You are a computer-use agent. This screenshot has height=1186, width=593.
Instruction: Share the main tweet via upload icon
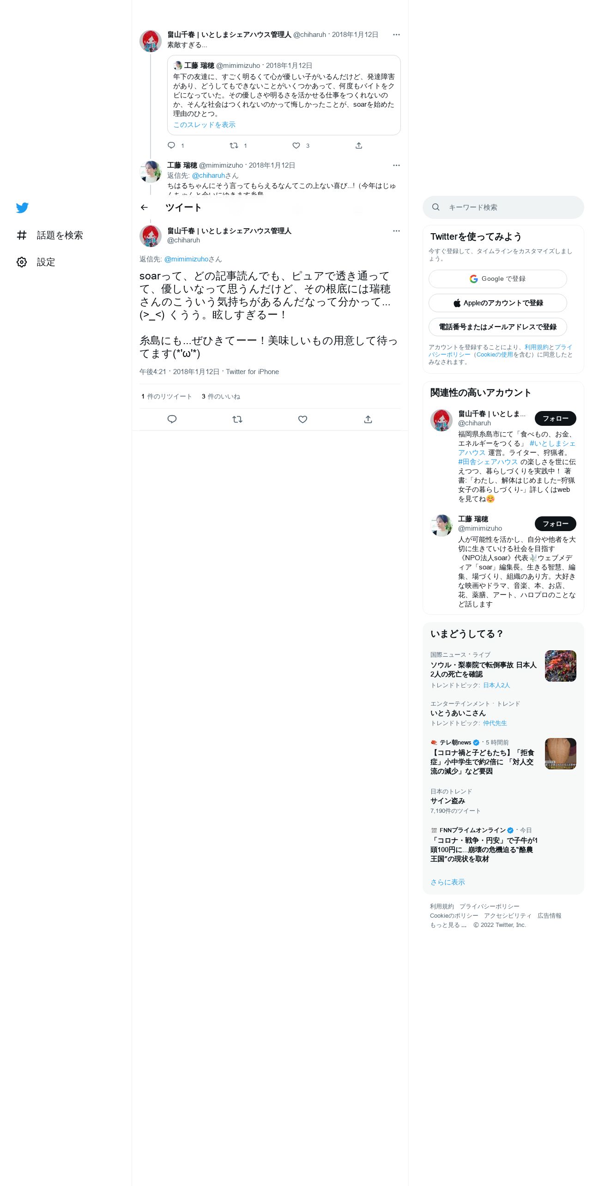point(368,419)
